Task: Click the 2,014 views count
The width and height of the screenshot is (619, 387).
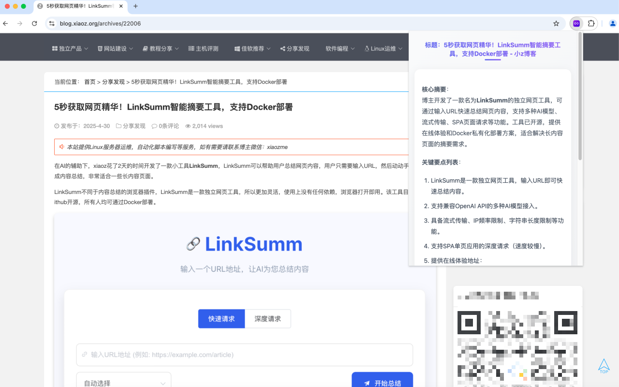Action: click(x=207, y=126)
